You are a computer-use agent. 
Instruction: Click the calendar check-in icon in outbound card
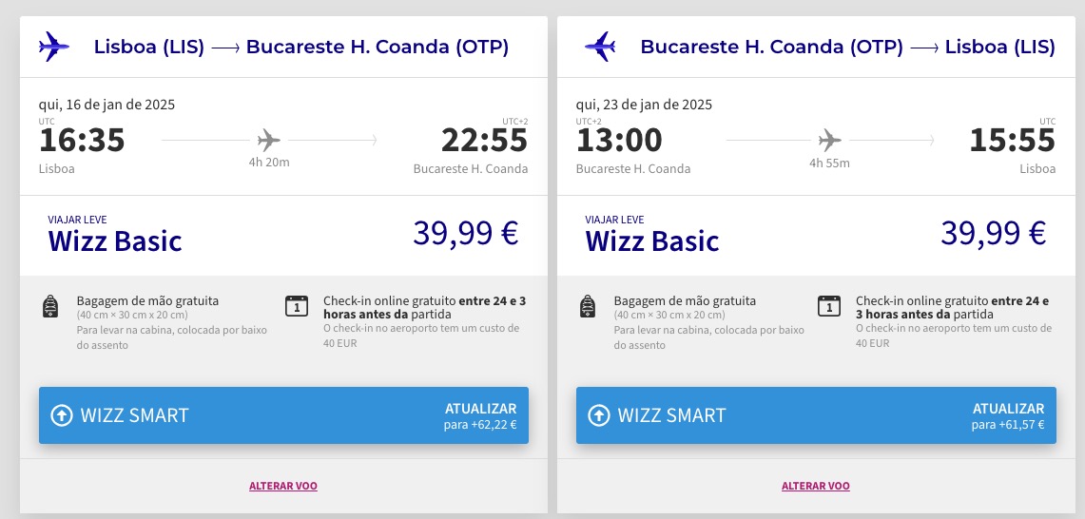tap(296, 306)
